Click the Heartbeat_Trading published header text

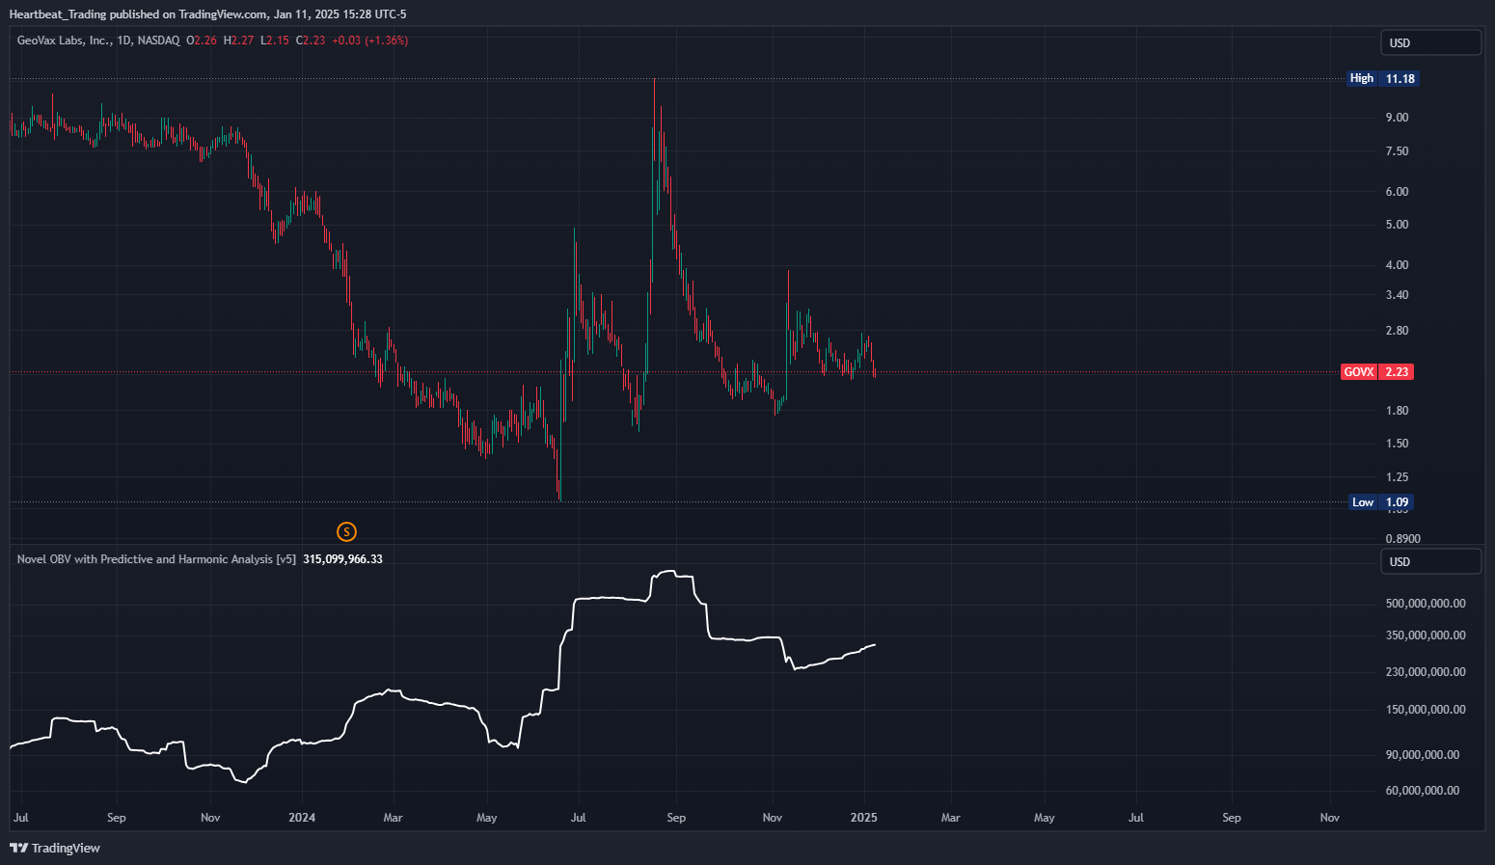click(207, 14)
